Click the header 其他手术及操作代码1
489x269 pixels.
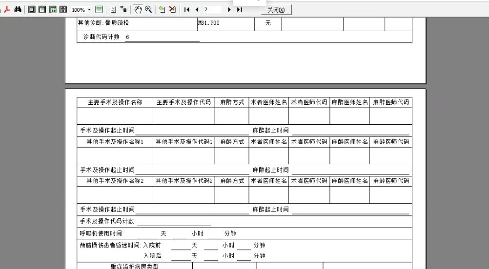(184, 142)
